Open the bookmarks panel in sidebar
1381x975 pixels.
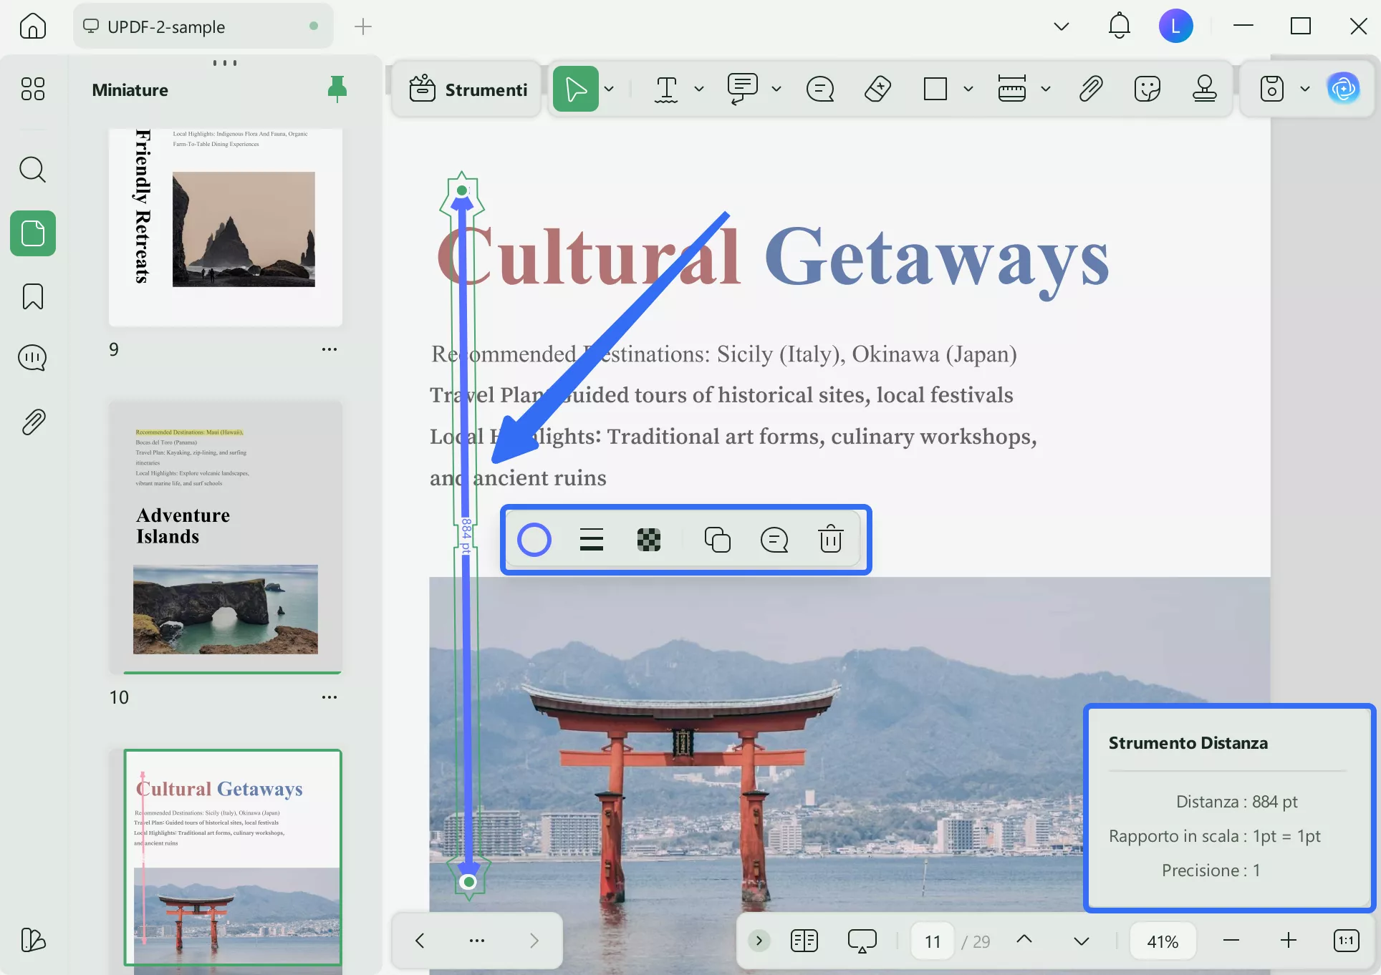pos(32,296)
